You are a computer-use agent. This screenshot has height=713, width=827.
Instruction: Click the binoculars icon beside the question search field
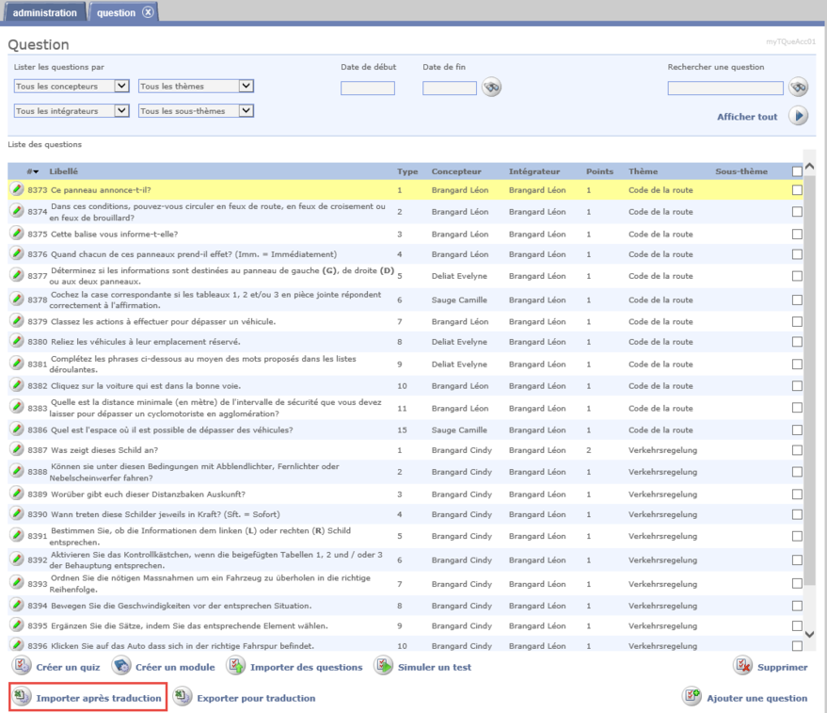point(798,88)
